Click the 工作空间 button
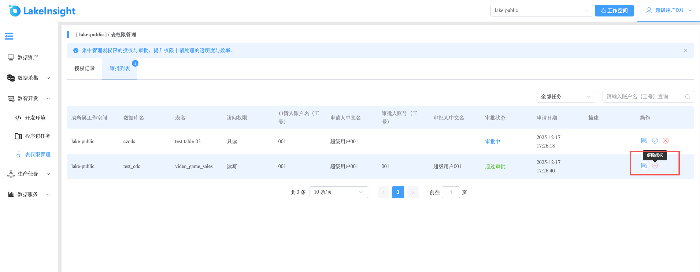This screenshot has height=272, width=700. pyautogui.click(x=614, y=11)
